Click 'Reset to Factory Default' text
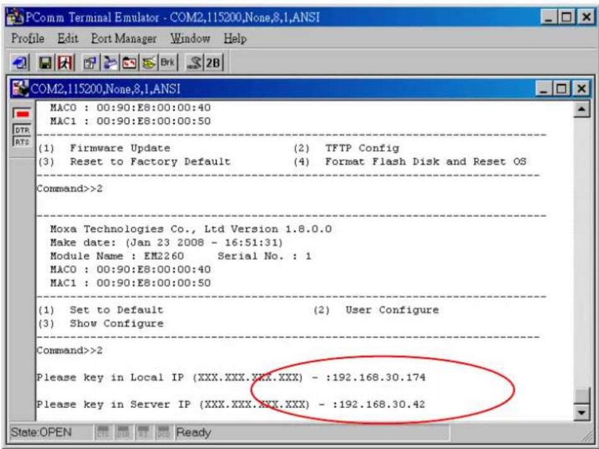The image size is (599, 449). [150, 161]
